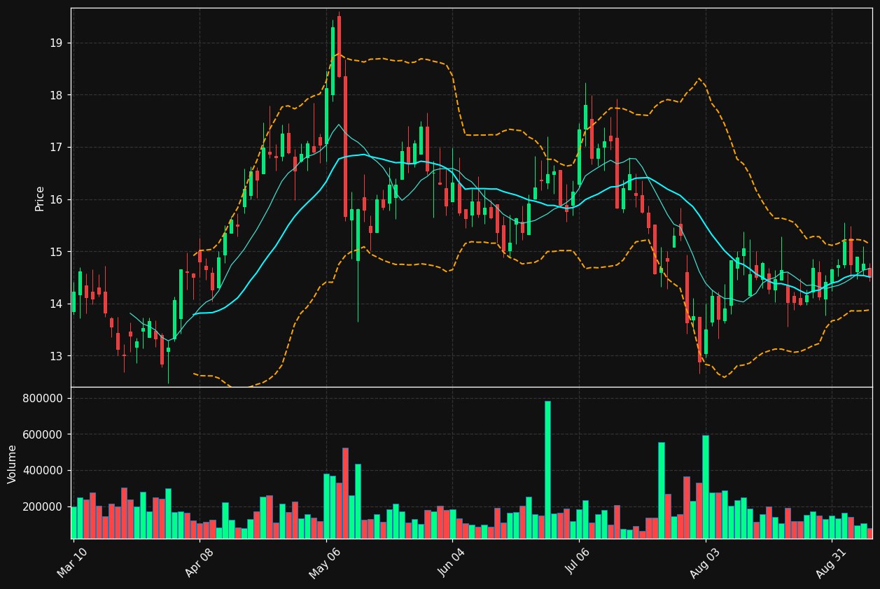Click the 17 price axis label
The height and width of the screenshot is (589, 880).
(56, 148)
